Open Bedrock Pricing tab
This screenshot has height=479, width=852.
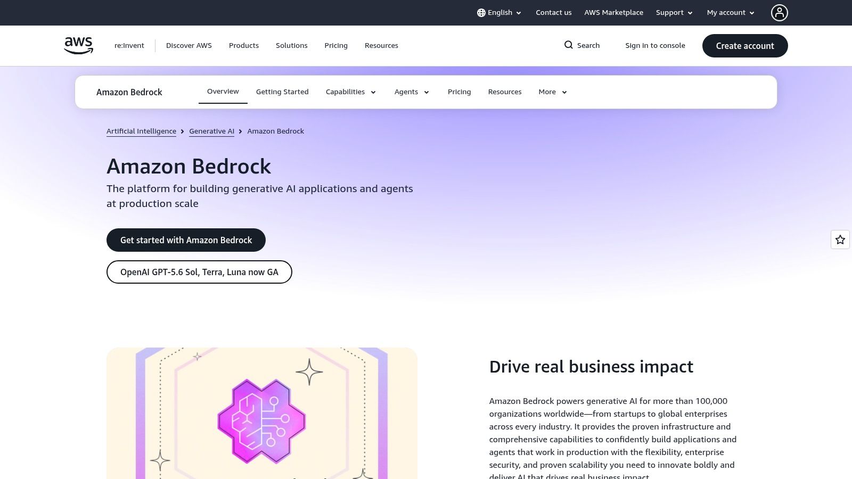click(460, 92)
